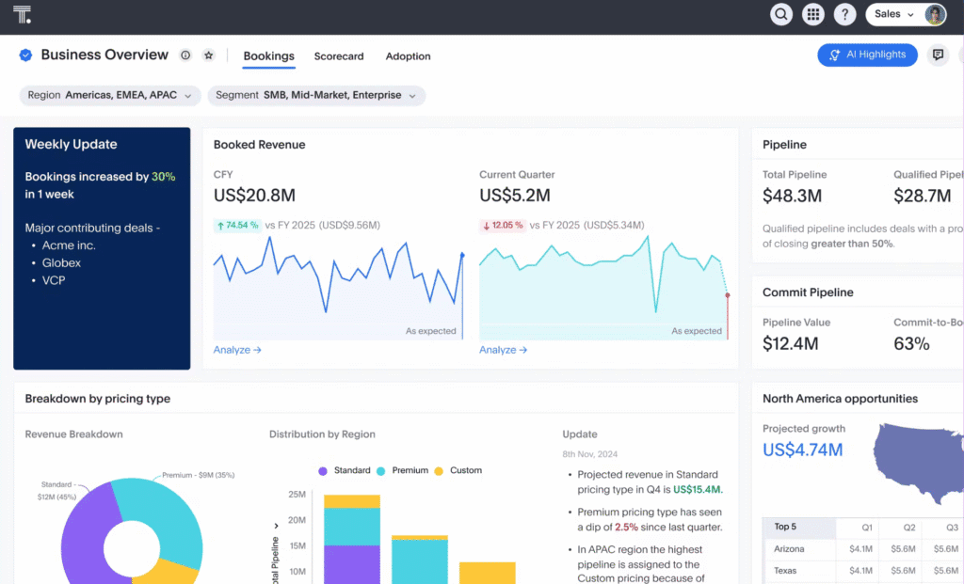Viewport: 964px width, 584px height.
Task: Switch to the Adoption tab
Action: (x=408, y=56)
